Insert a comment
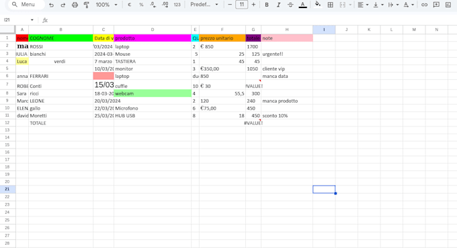Image resolution: width=457 pixels, height=248 pixels. pos(436,5)
